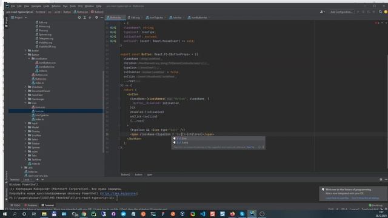Click the Button.tsx breadcrumb in navigation bar
This screenshot has height=218, width=388.
click(81, 12)
